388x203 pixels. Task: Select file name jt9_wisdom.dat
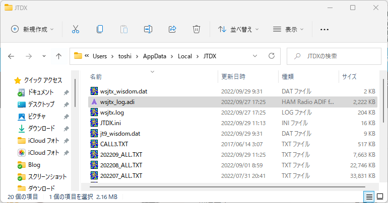(120, 134)
